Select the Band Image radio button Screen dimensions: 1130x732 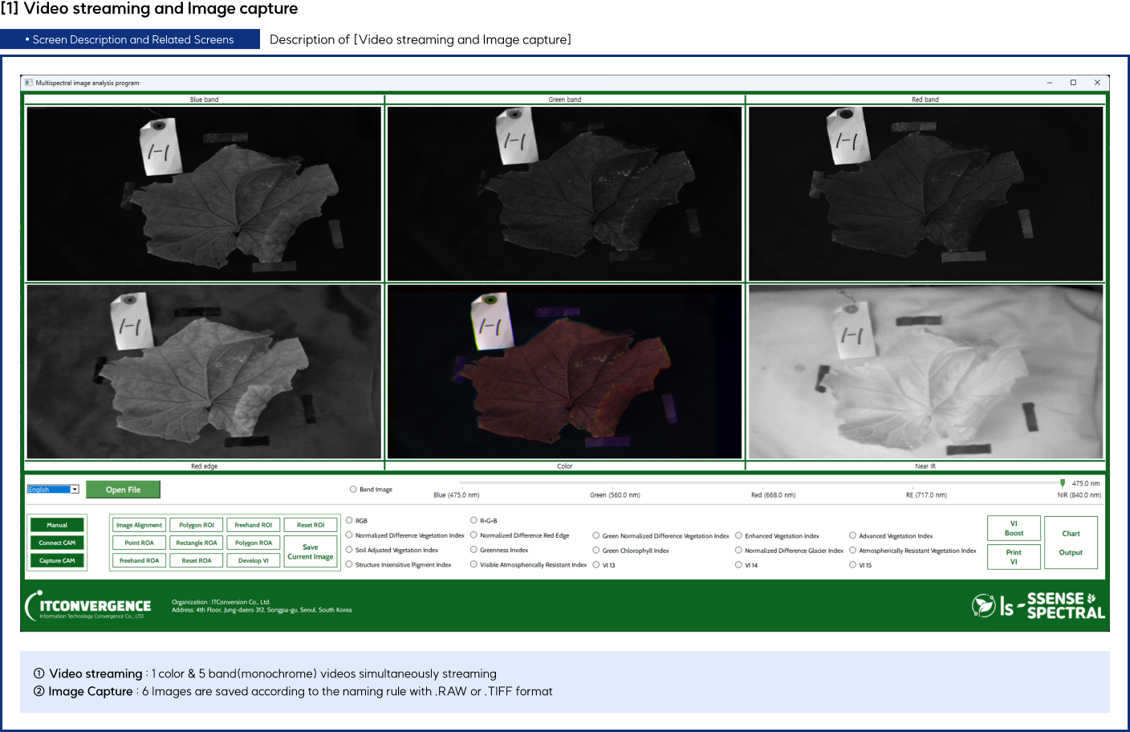(353, 489)
